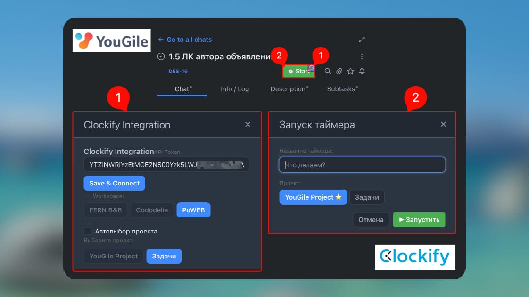529x297 pixels.
Task: Click the API Token input field
Action: pyautogui.click(x=166, y=165)
